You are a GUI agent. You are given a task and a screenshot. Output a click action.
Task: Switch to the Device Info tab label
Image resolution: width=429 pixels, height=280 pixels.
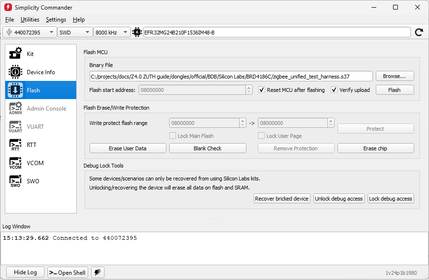pos(41,72)
